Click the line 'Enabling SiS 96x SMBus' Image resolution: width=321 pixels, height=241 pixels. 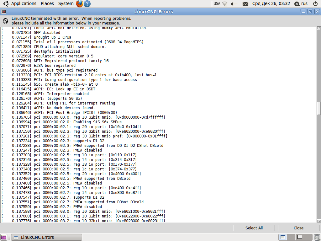point(97,122)
